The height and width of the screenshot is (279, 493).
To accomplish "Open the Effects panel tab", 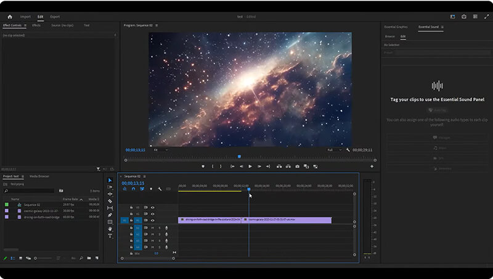I will (x=36, y=25).
